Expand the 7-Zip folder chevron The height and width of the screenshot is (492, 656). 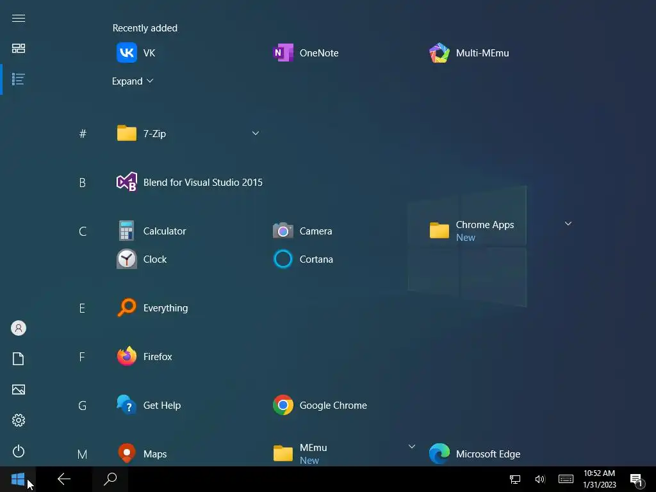pos(255,133)
